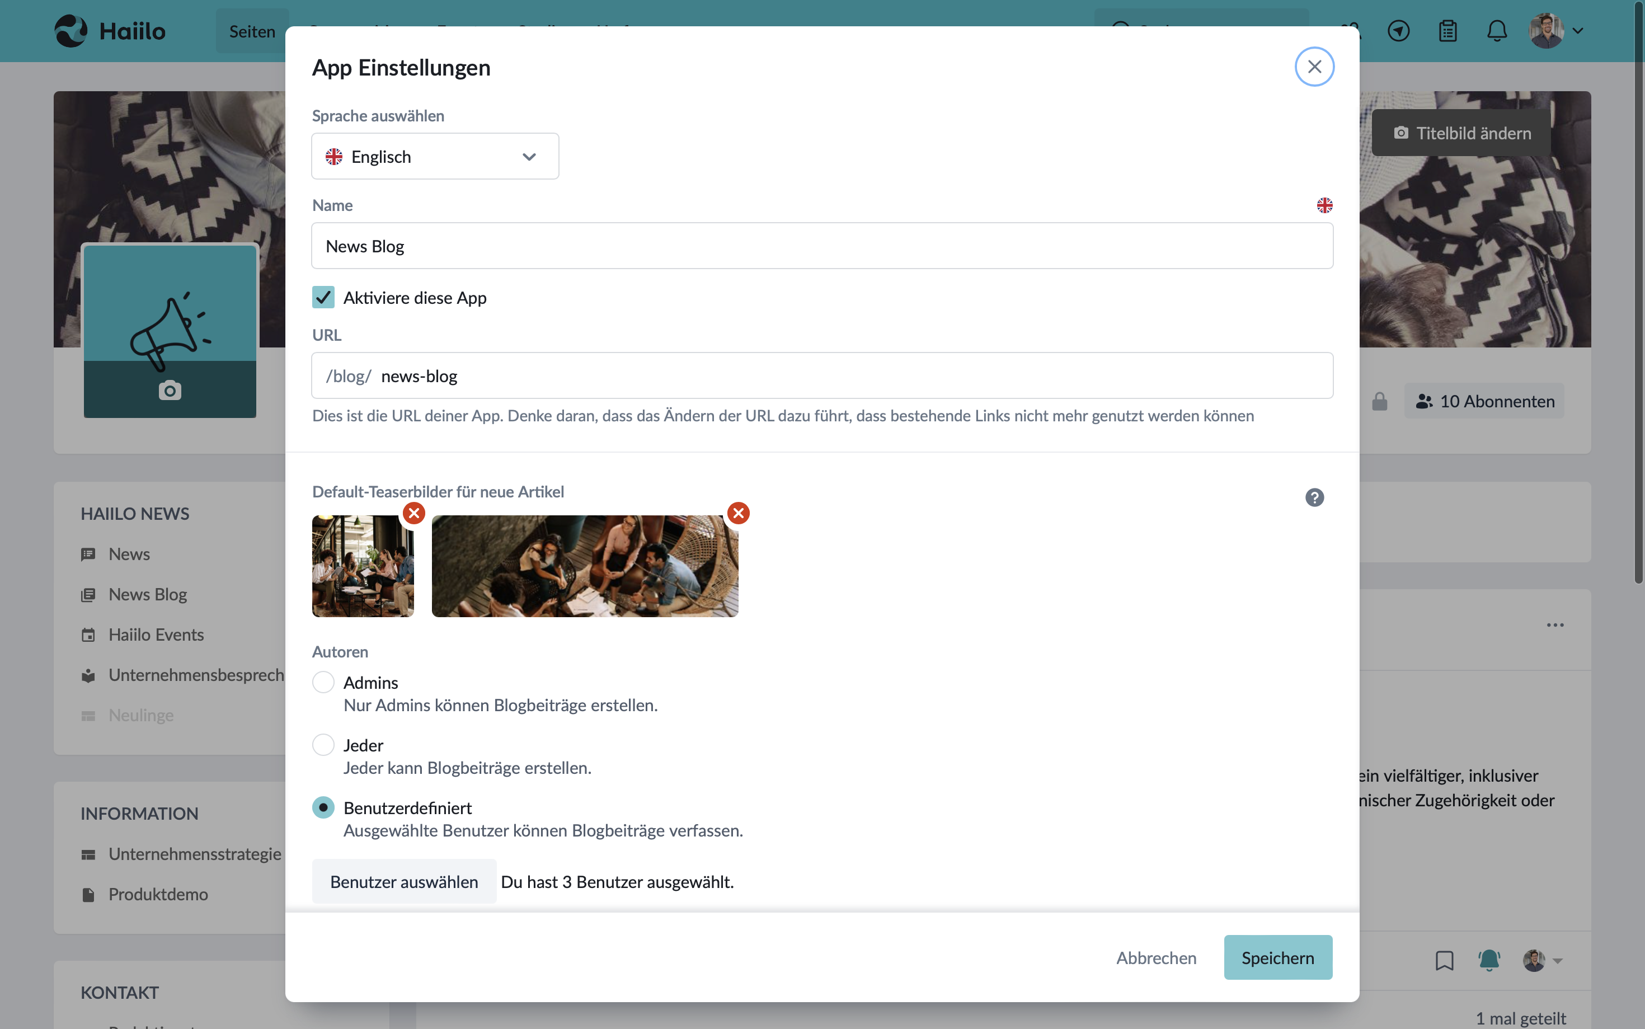Toggle the post notification bell

(x=1488, y=960)
